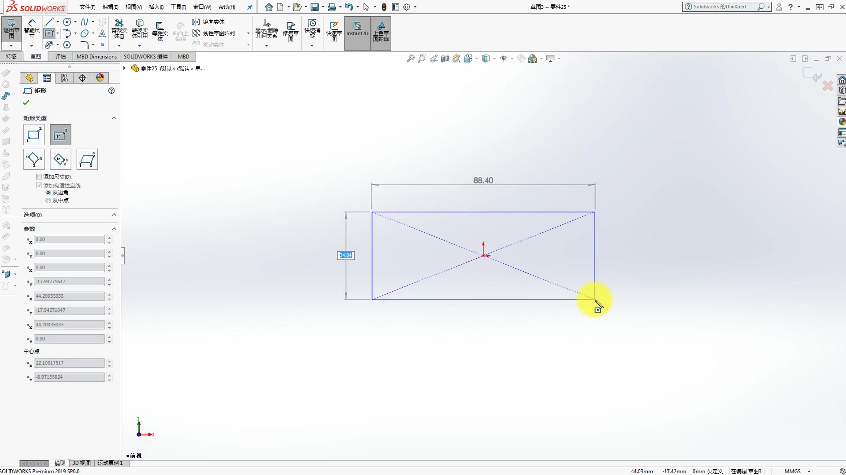
Task: Open the 工具(T) menu
Action: coord(178,7)
